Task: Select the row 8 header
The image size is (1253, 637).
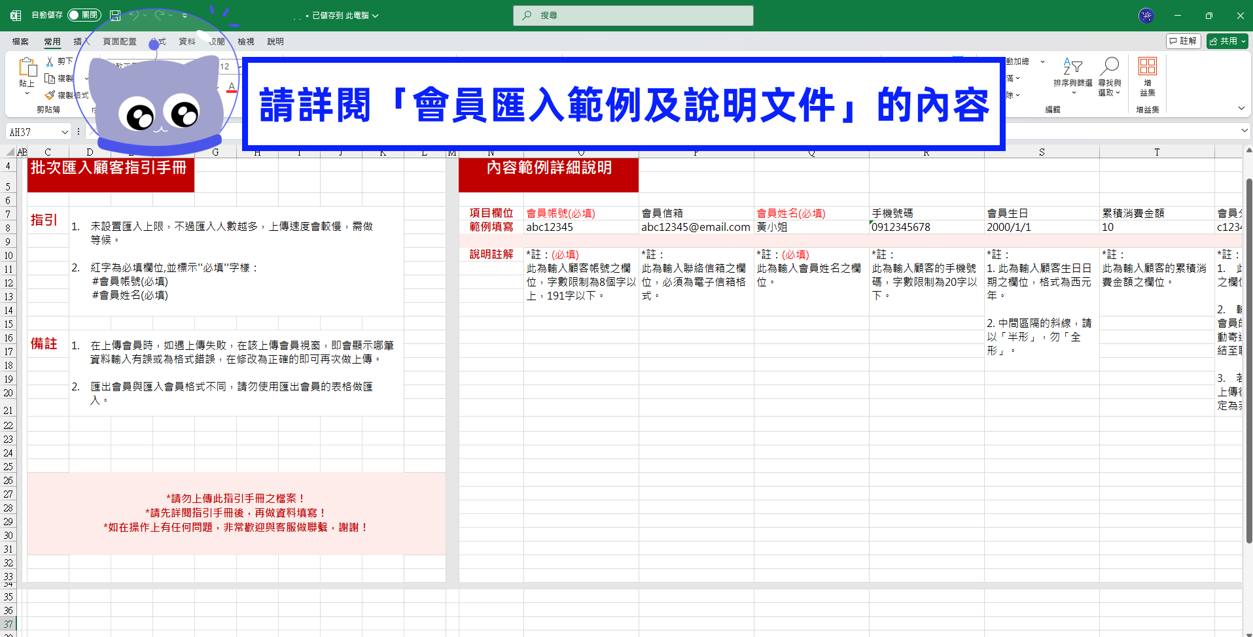Action: (x=8, y=228)
